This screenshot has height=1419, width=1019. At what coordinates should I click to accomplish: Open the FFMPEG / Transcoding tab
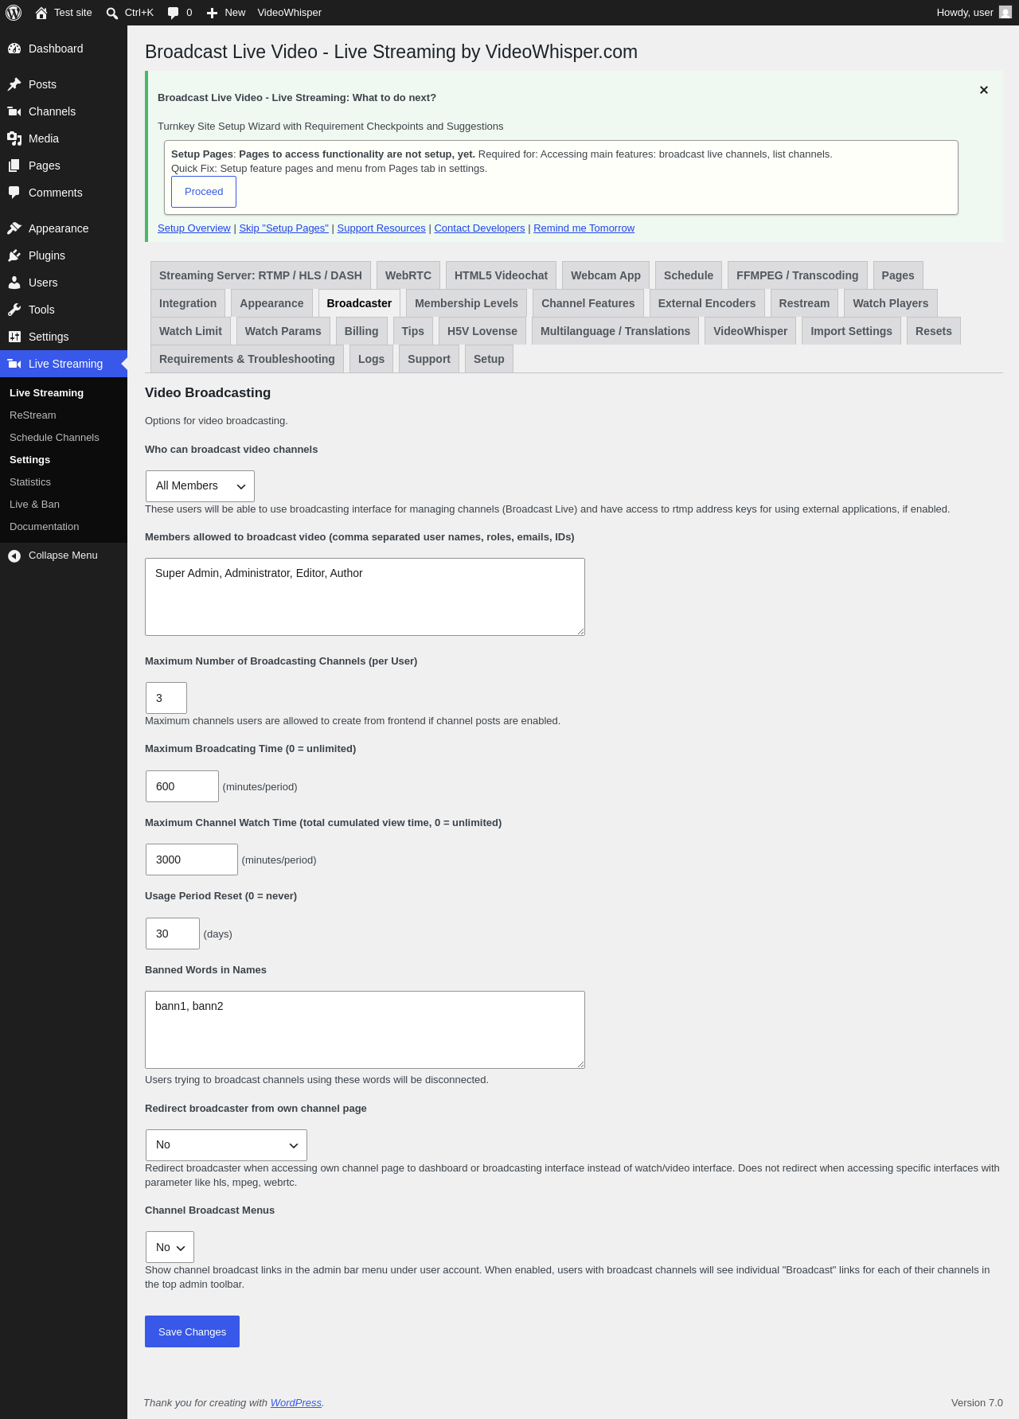coord(798,275)
